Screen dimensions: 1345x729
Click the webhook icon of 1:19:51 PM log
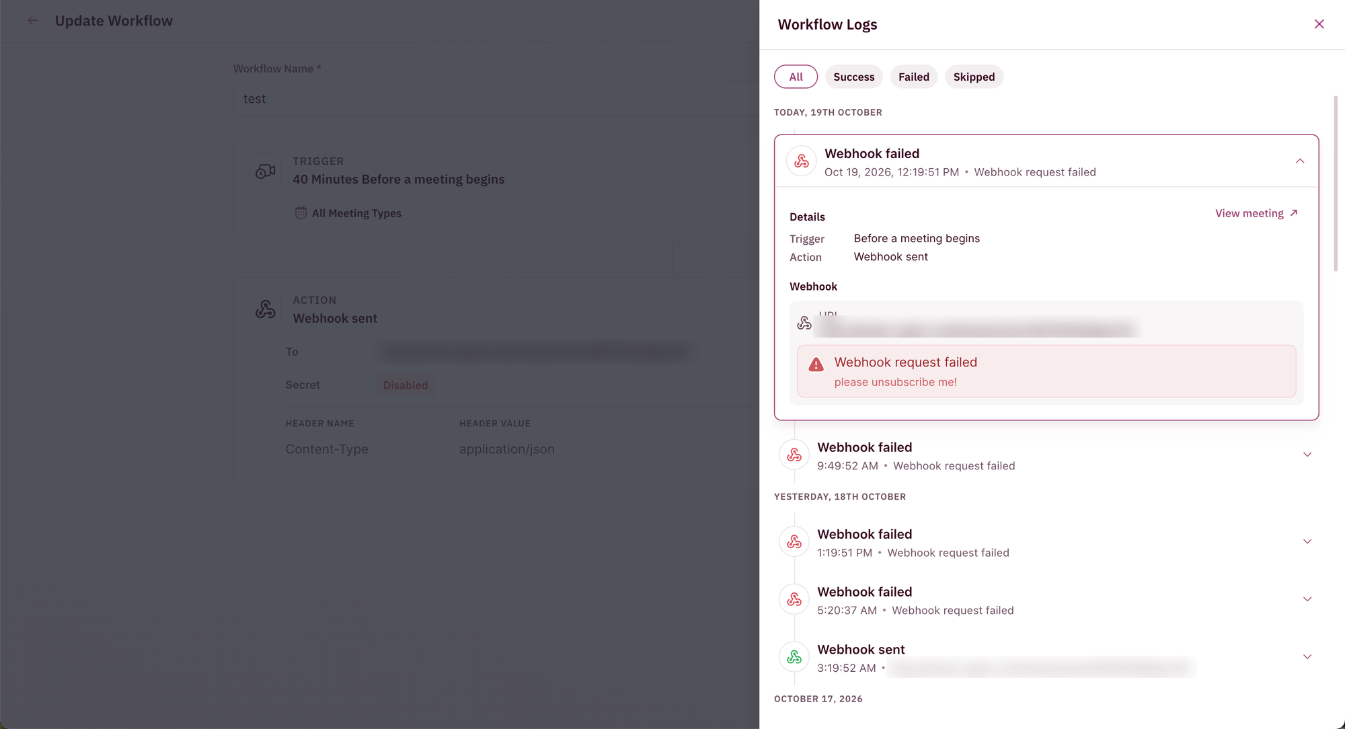point(794,542)
